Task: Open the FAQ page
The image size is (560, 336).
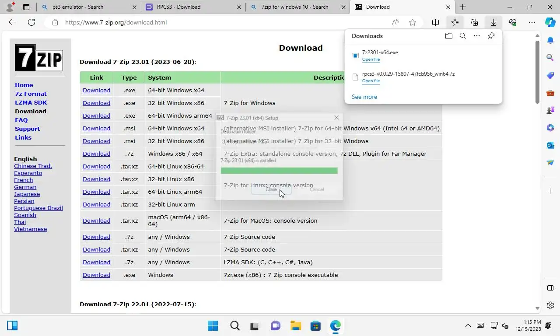Action: 21,120
